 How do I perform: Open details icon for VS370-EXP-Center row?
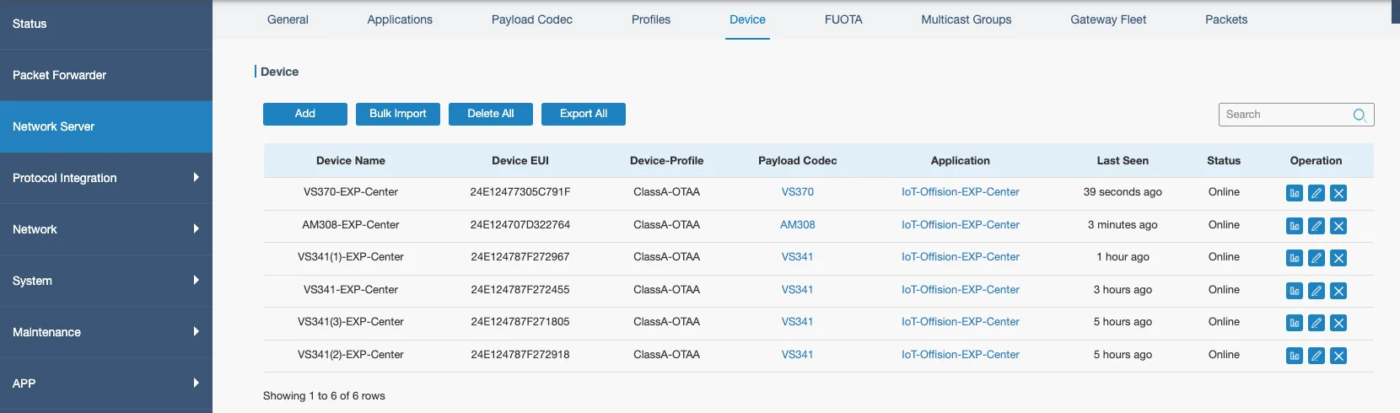1294,193
